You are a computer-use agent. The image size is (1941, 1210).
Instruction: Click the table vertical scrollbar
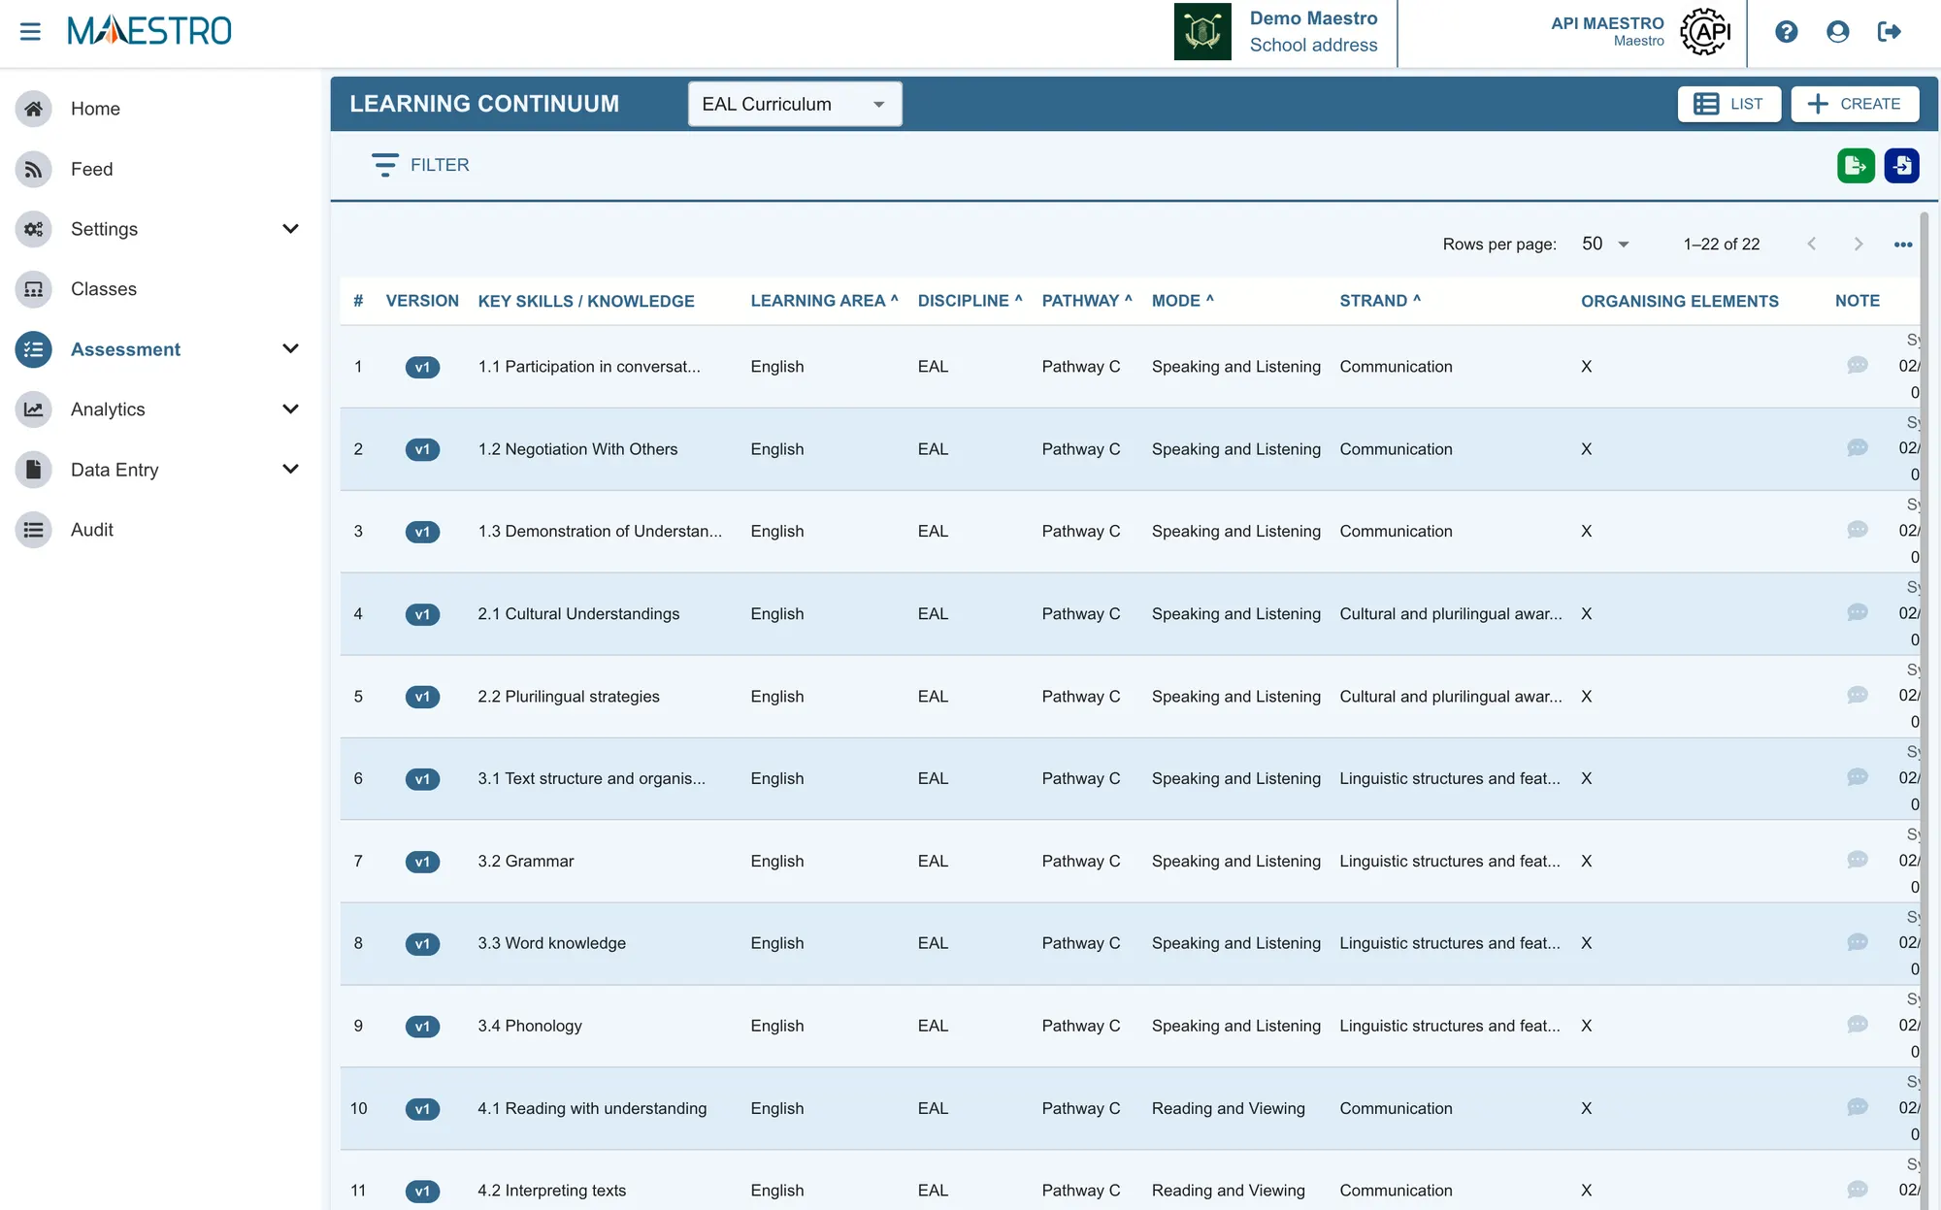pyautogui.click(x=1925, y=708)
